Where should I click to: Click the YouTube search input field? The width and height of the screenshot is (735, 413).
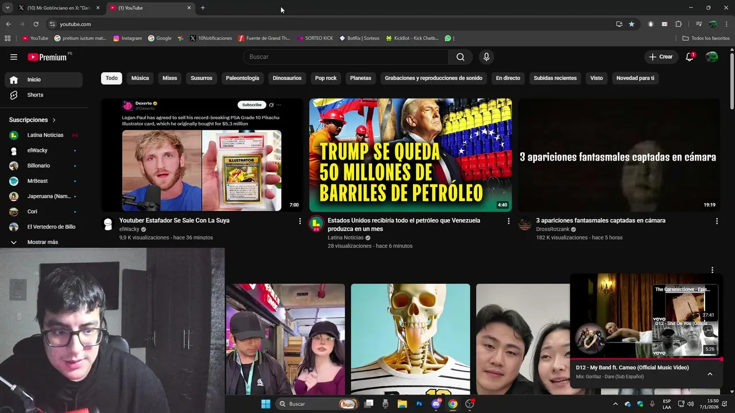(x=346, y=57)
